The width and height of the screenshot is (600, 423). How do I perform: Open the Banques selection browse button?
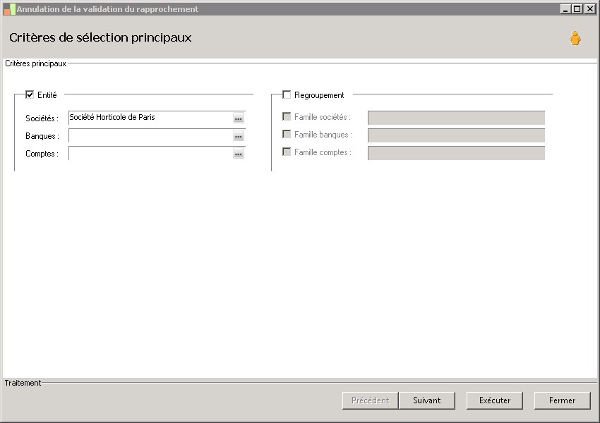239,136
